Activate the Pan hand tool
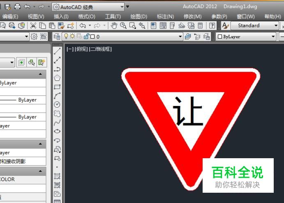 [114, 25]
